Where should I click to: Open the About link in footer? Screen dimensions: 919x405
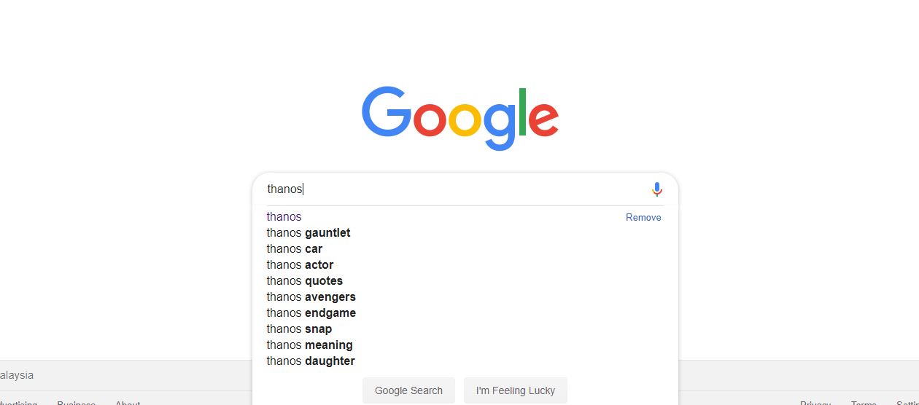click(x=128, y=403)
